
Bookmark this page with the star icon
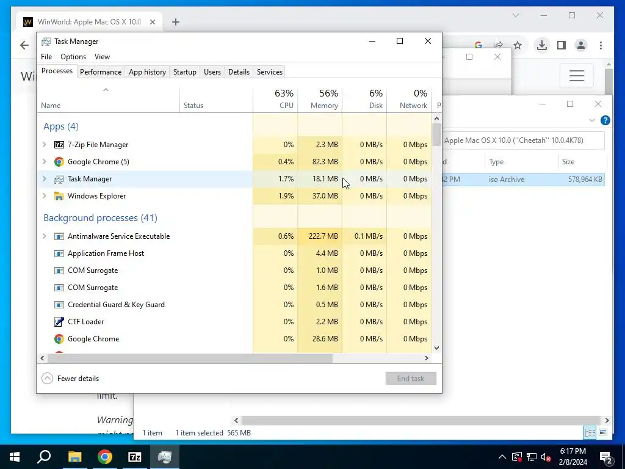(x=518, y=45)
